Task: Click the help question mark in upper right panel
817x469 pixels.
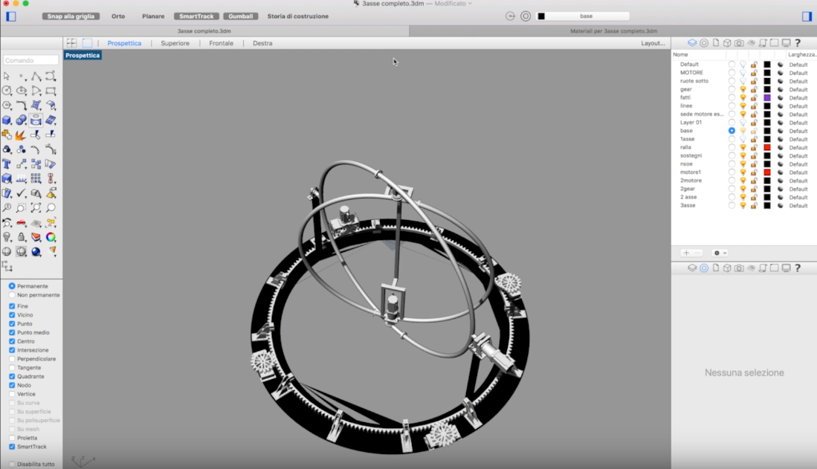Action: click(x=798, y=42)
